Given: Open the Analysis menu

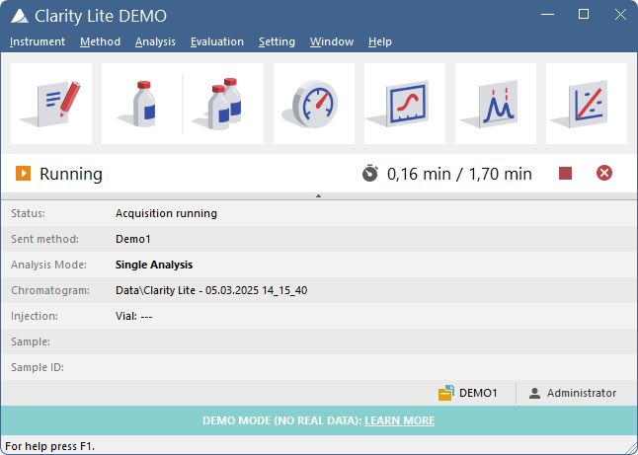Looking at the screenshot, I should coord(155,41).
